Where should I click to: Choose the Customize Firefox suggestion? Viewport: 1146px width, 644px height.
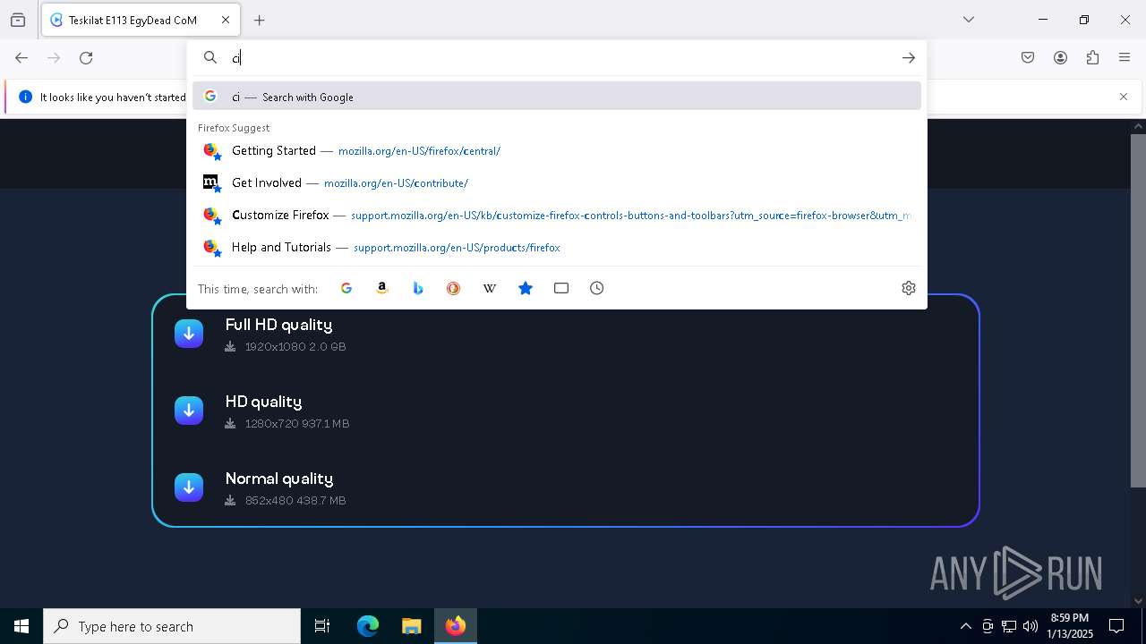point(557,215)
